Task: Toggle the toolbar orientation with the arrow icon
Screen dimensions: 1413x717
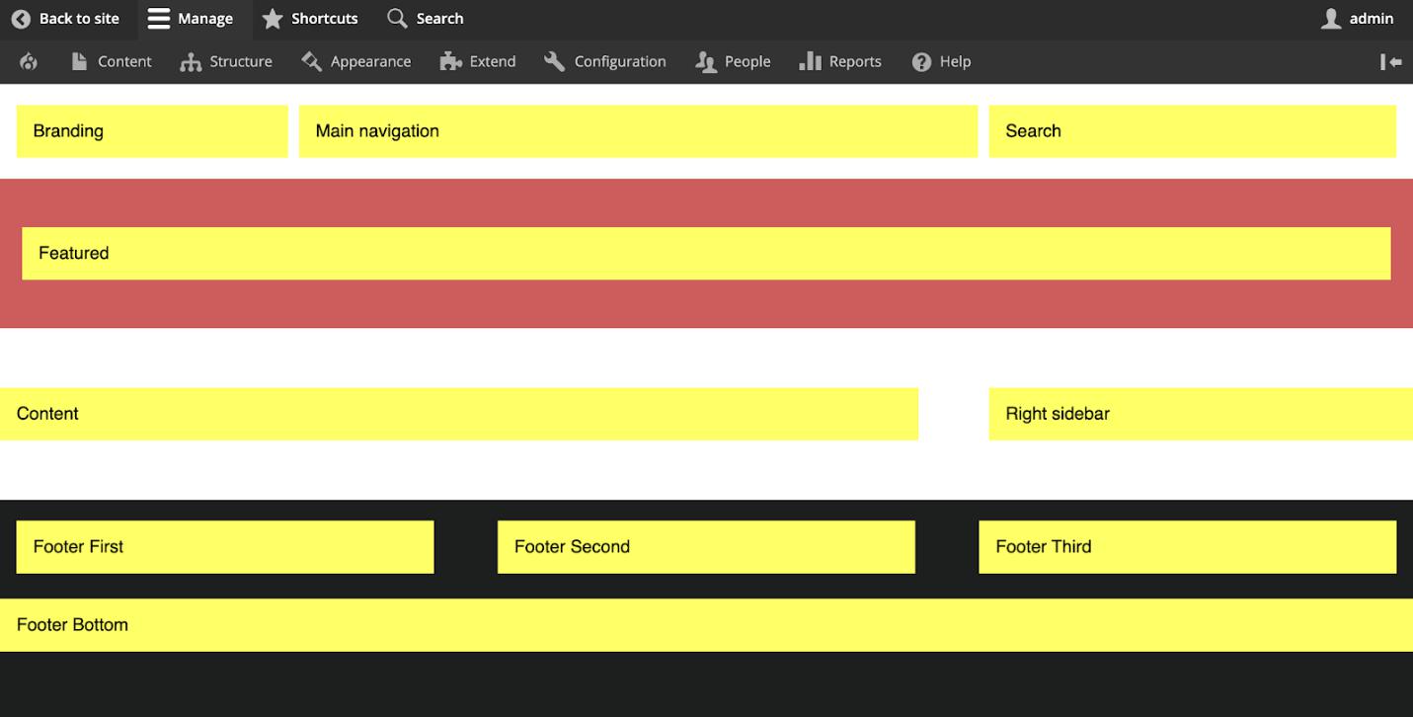Action: point(1391,61)
